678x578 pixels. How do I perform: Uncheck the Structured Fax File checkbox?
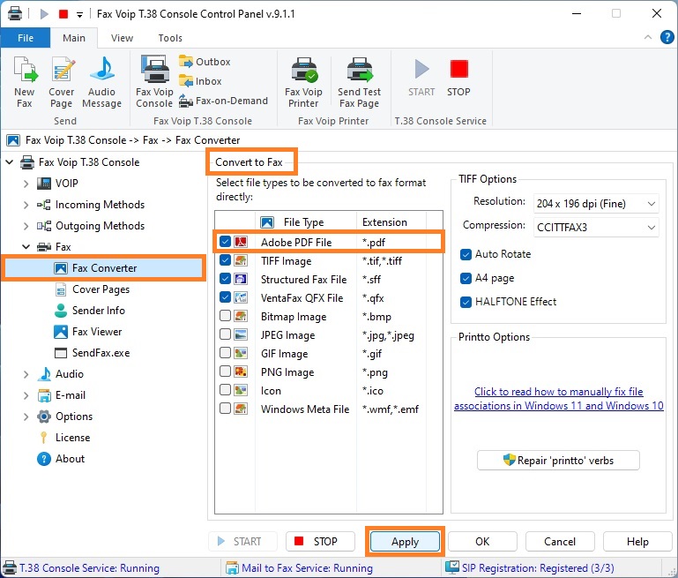coord(226,279)
